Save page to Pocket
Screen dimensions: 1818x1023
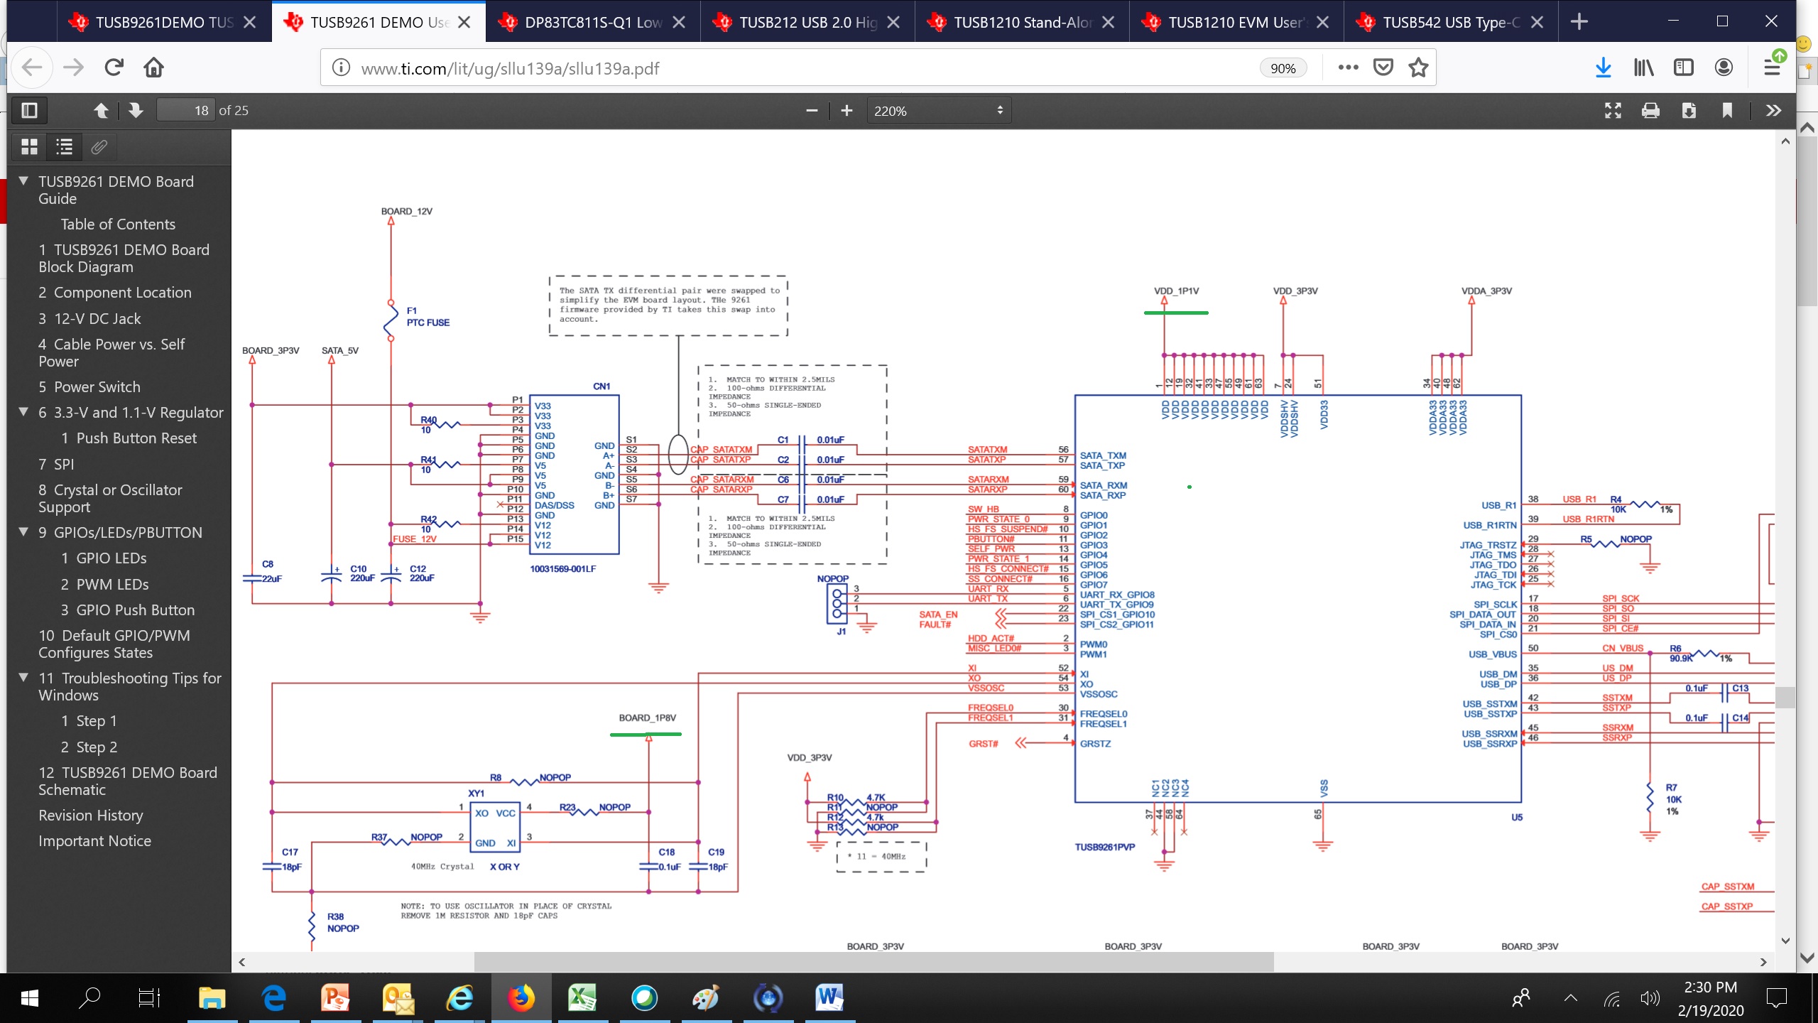[x=1383, y=68]
